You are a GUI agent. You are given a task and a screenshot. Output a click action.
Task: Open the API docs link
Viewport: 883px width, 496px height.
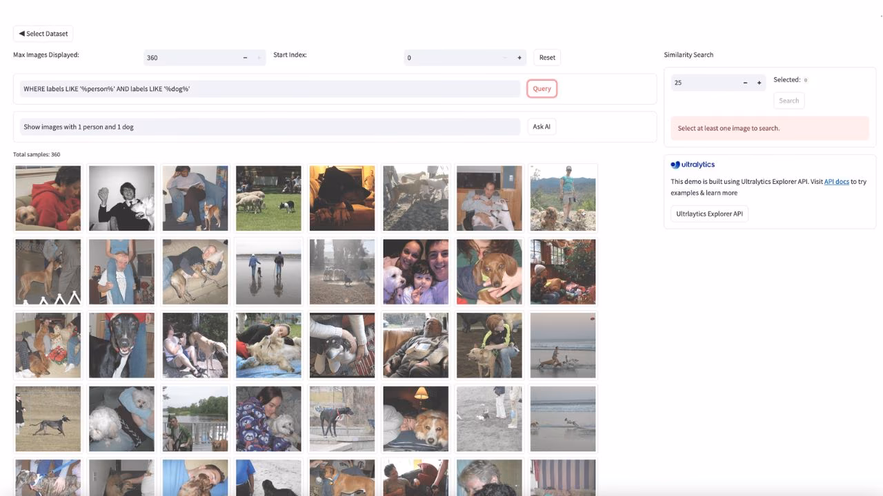(836, 182)
